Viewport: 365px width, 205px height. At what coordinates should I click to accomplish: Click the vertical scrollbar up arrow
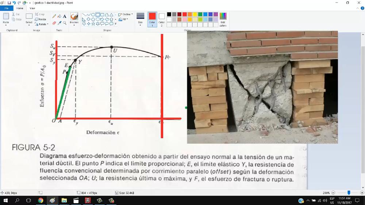(363, 34)
